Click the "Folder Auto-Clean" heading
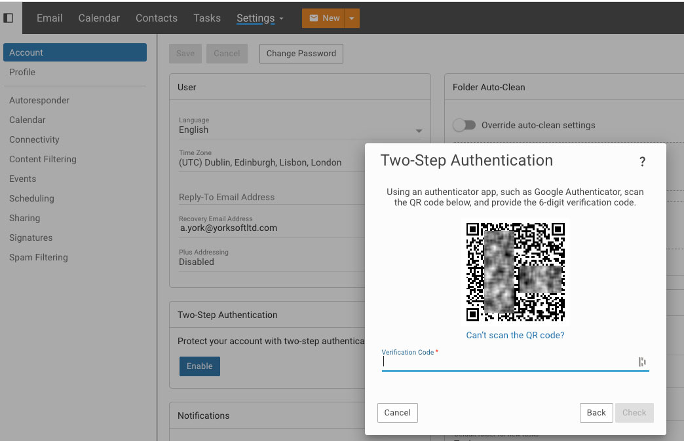Viewport: 684px width, 441px height. point(489,87)
